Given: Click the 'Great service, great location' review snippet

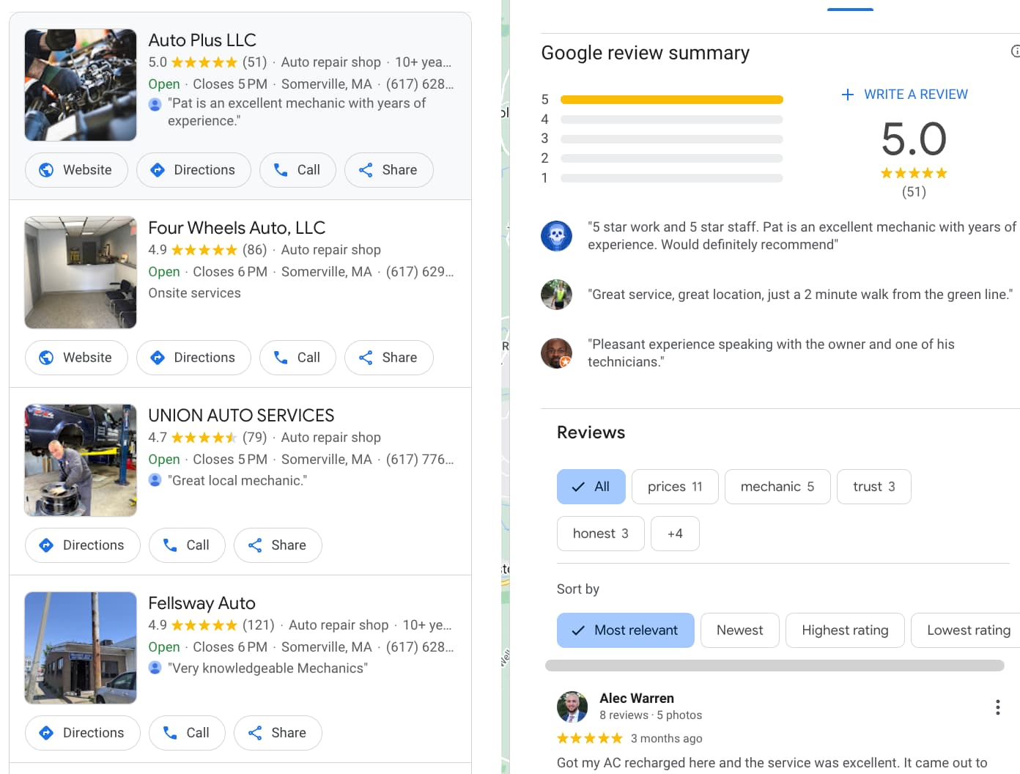Looking at the screenshot, I should (x=800, y=295).
